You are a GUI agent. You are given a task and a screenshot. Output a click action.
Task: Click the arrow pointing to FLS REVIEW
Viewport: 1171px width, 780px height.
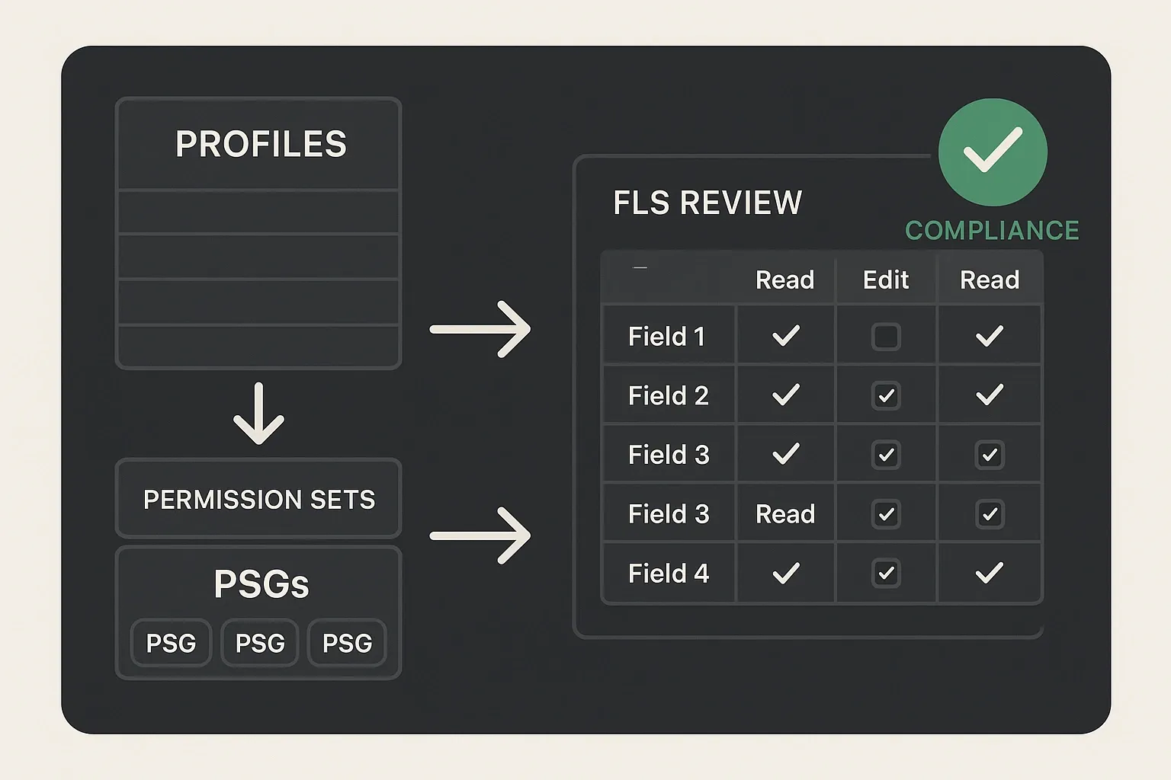click(x=480, y=329)
